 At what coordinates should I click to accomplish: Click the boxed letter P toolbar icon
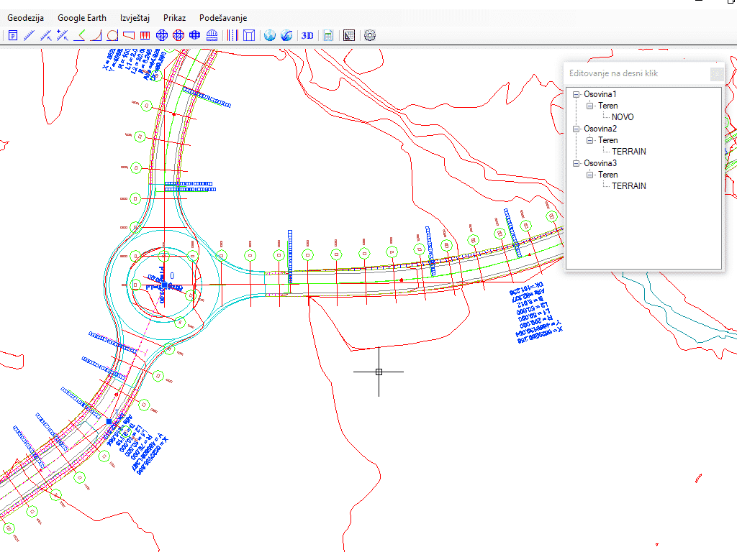(13, 35)
